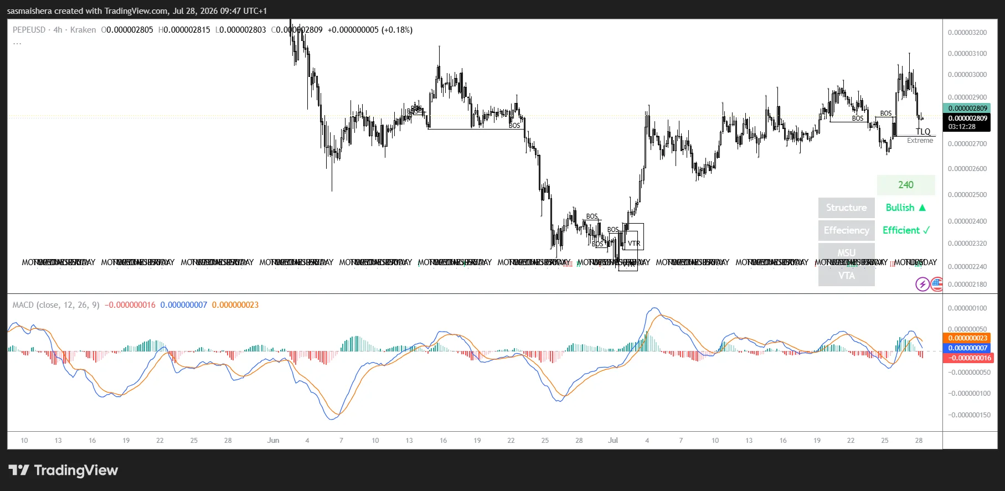
Task: Select the green 240 timeframe cell
Action: [x=906, y=185]
